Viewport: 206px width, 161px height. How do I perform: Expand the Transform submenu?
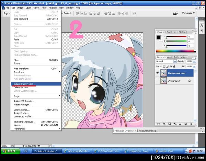(x=36, y=72)
